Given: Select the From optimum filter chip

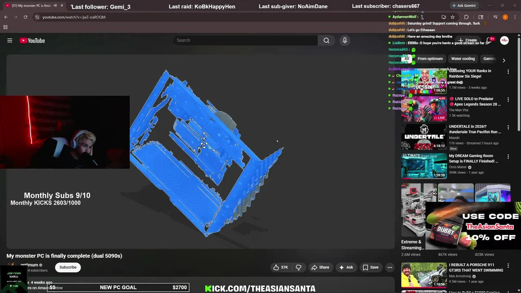Looking at the screenshot, I should point(430,59).
